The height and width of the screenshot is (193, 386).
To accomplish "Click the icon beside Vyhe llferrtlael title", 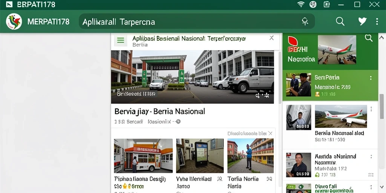I will point(220,179).
